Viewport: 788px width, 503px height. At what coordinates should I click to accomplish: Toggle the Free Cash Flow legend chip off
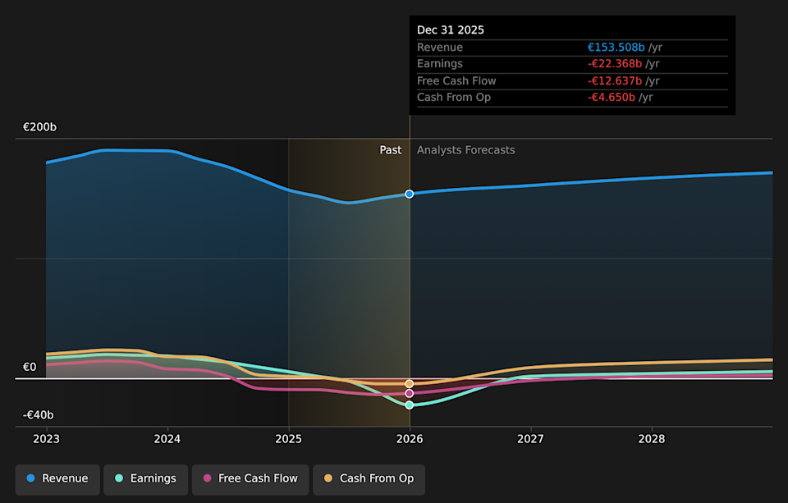250,478
